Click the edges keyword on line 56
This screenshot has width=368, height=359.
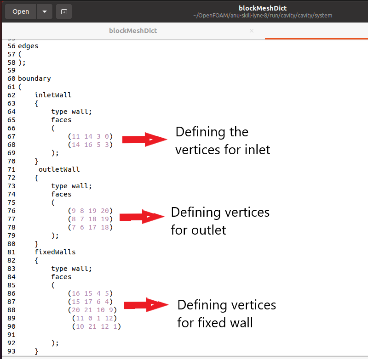[x=28, y=45]
